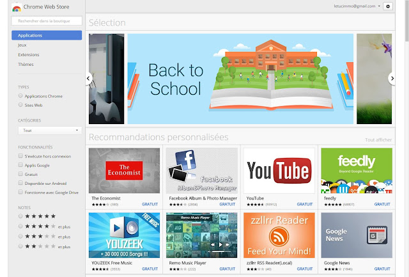Select Applications in sidebar

point(47,35)
